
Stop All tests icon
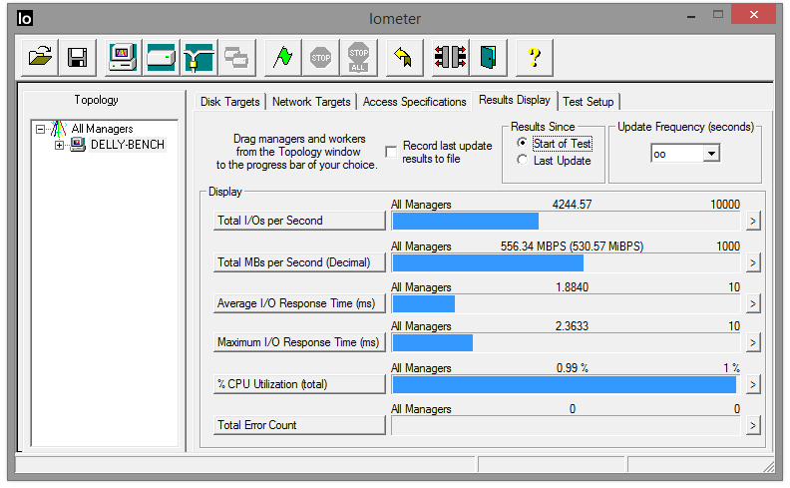pos(358,57)
